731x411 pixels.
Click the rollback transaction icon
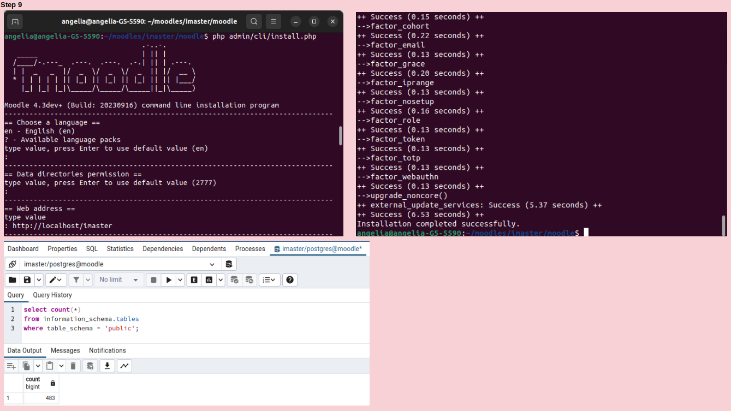pyautogui.click(x=249, y=280)
